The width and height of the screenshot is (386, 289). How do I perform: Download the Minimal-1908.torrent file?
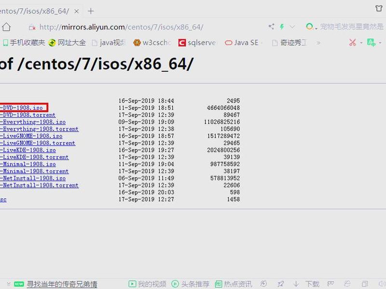[x=34, y=171]
